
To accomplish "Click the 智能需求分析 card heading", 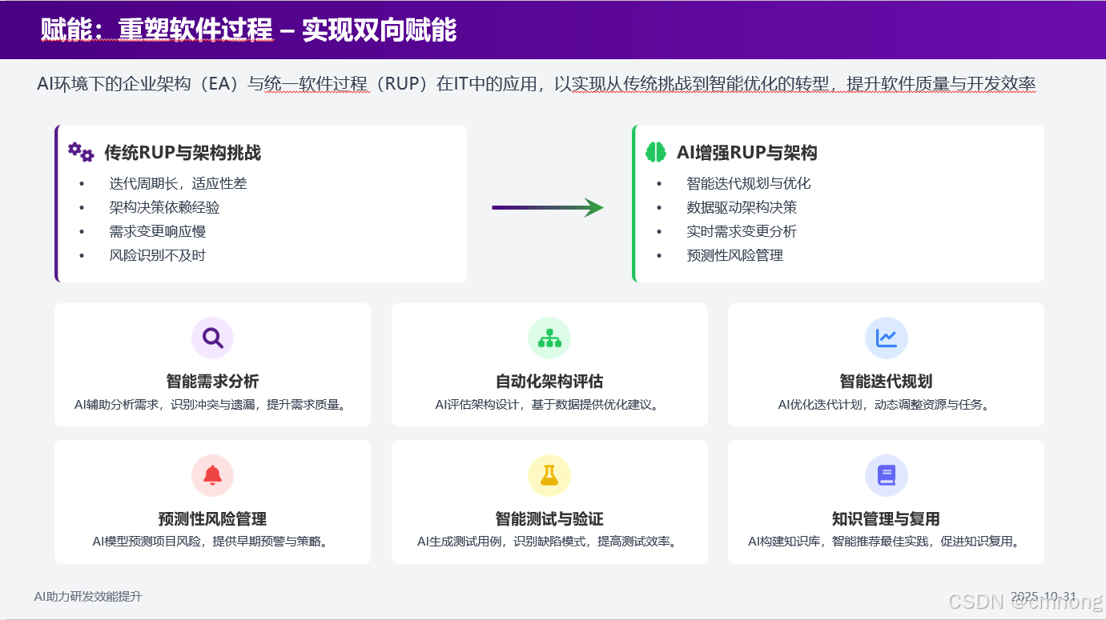I will (212, 379).
